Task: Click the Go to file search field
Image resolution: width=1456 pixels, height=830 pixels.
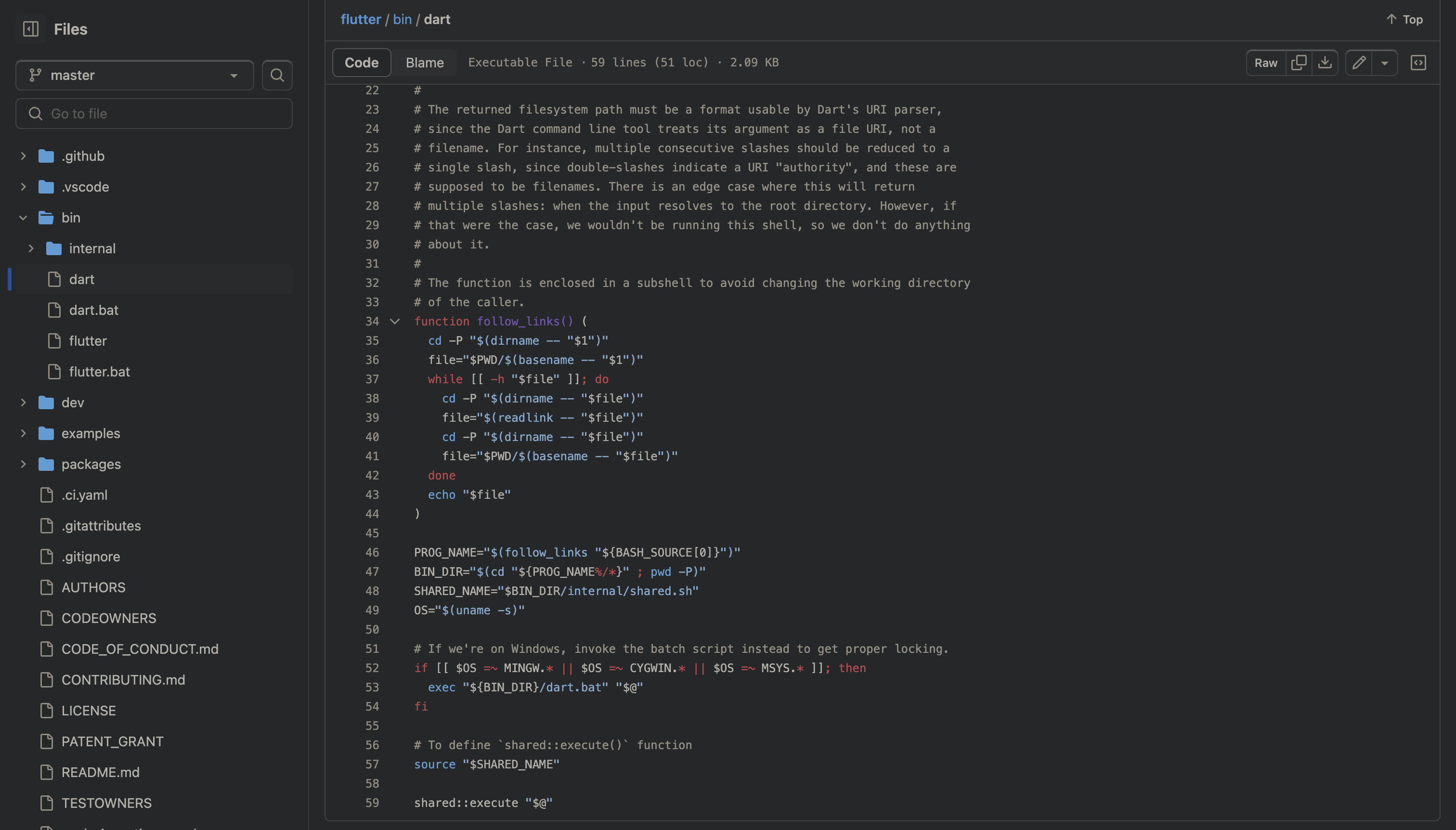Action: [x=154, y=114]
